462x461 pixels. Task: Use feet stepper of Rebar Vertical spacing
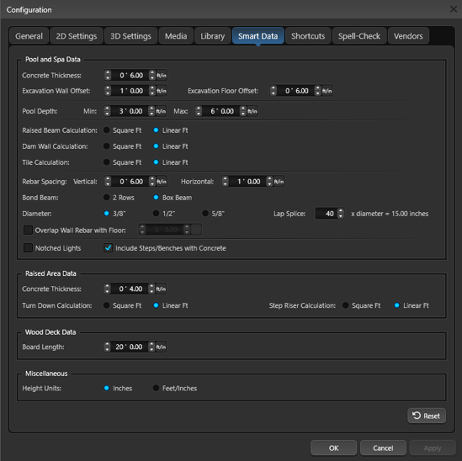coord(108,182)
